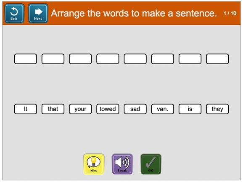This screenshot has width=243, height=182.
Task: Go to the Next question
Action: point(38,13)
